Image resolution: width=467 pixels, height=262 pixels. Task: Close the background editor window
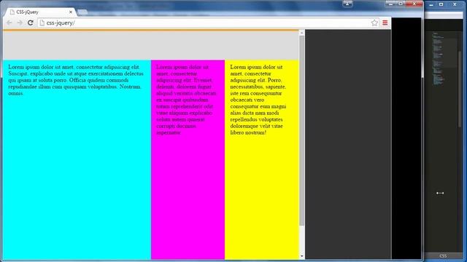pyautogui.click(x=455, y=4)
